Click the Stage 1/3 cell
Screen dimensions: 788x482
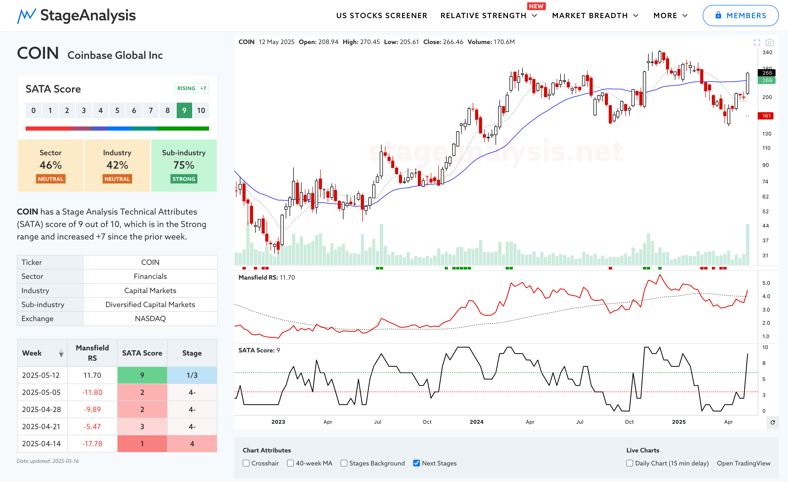click(192, 375)
